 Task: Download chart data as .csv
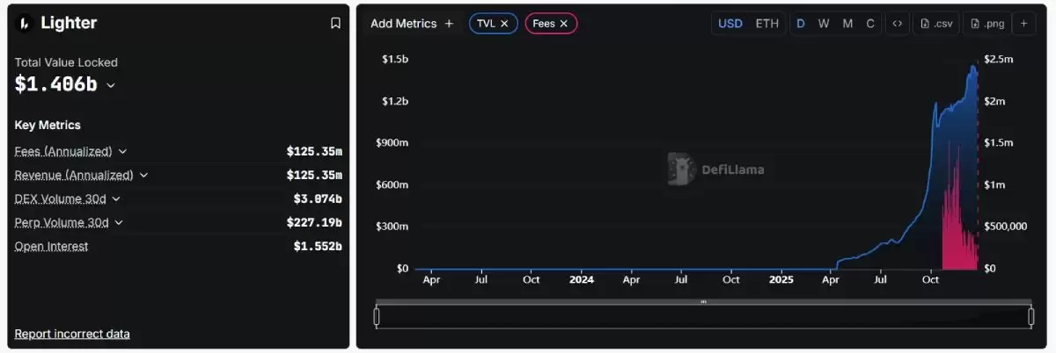pyautogui.click(x=936, y=24)
